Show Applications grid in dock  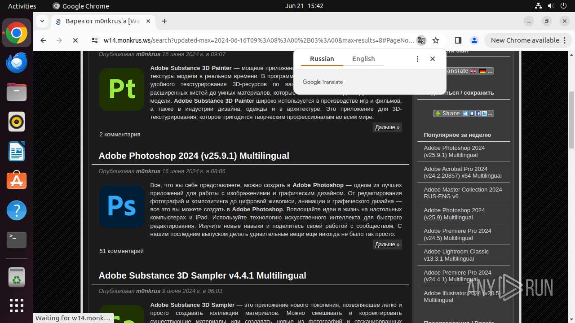[17, 306]
